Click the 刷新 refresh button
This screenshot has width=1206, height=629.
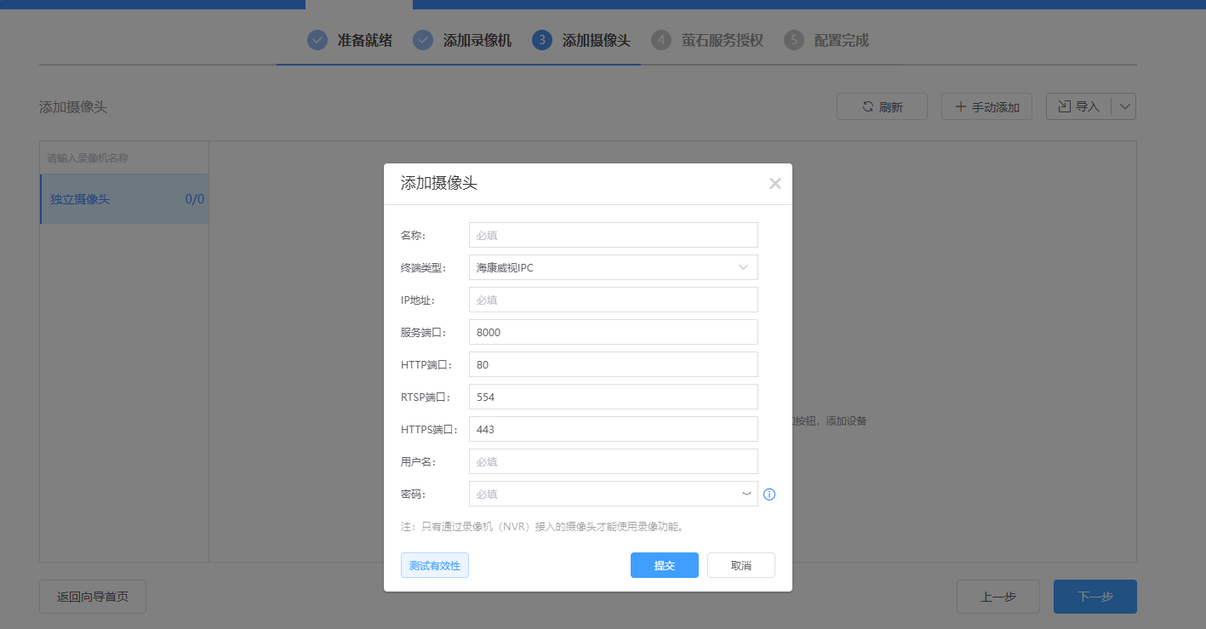pos(882,106)
